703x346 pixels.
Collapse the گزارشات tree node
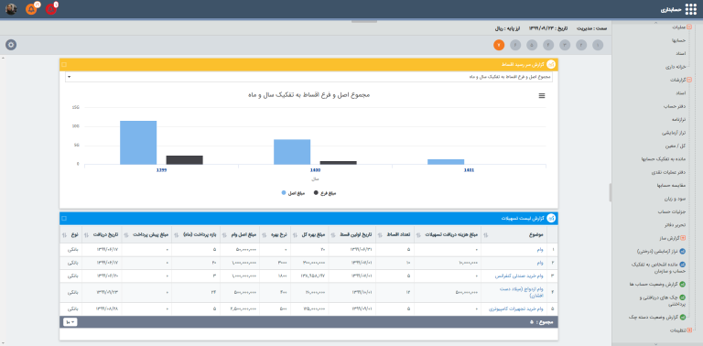click(x=689, y=80)
